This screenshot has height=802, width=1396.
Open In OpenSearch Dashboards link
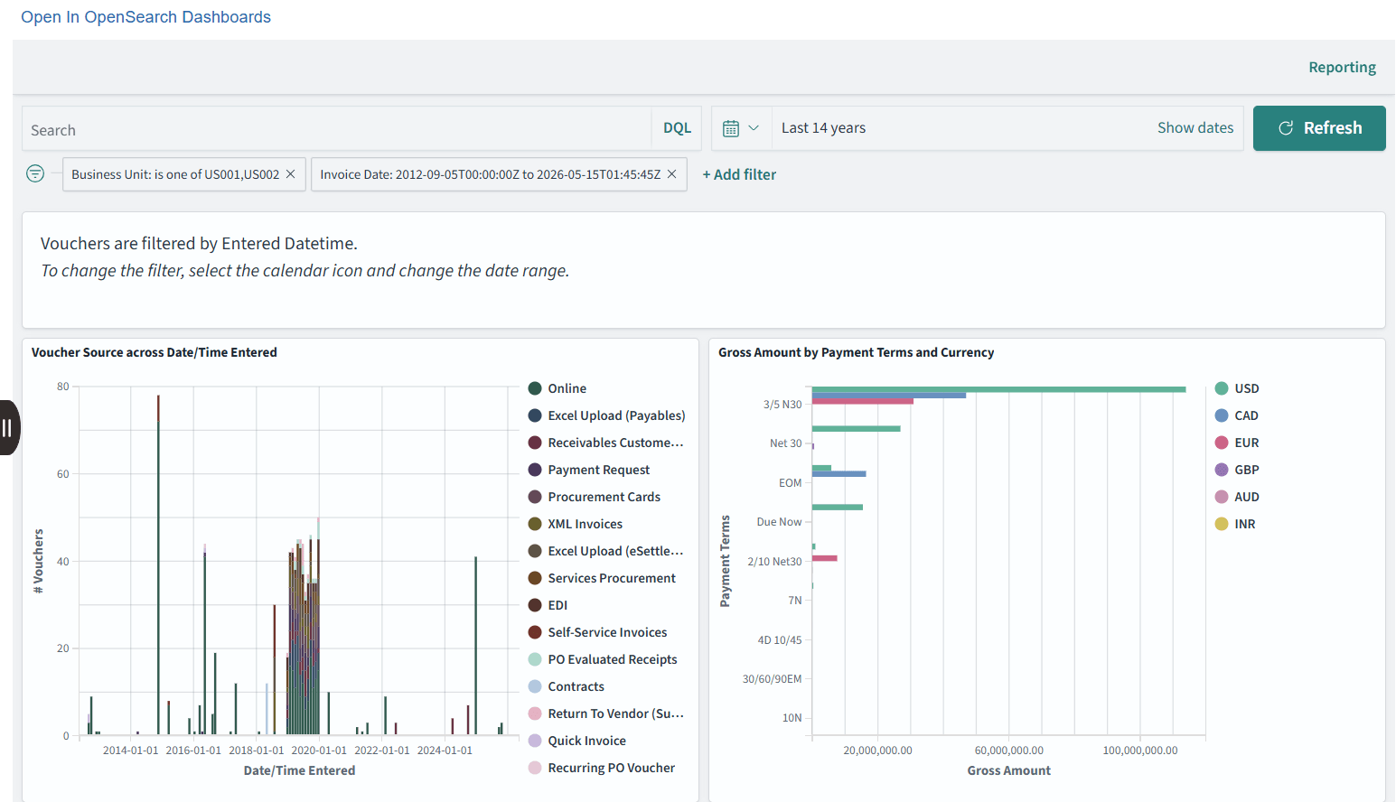(x=145, y=17)
